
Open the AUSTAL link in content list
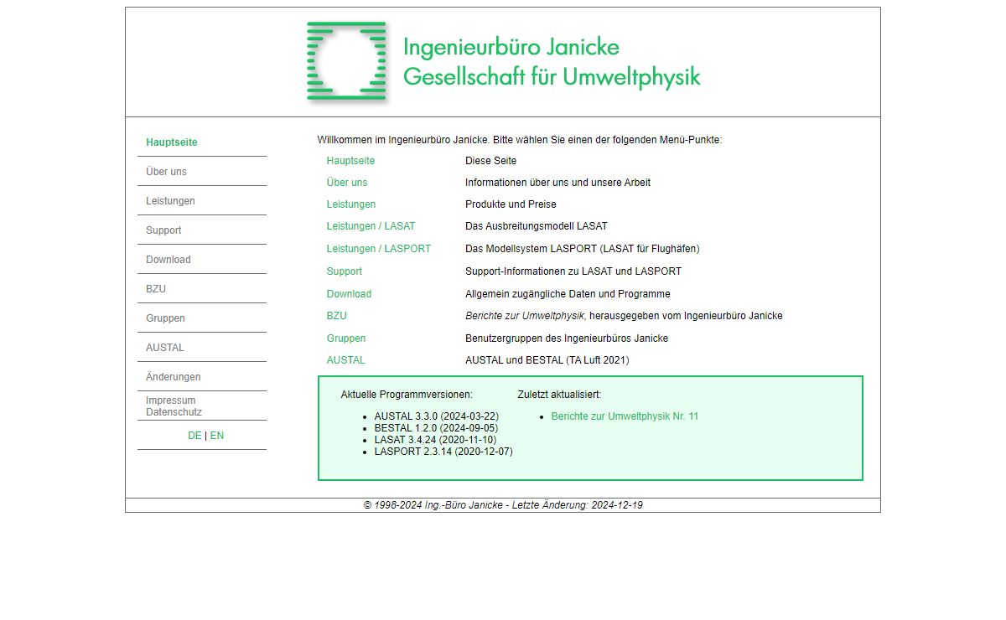click(x=346, y=360)
